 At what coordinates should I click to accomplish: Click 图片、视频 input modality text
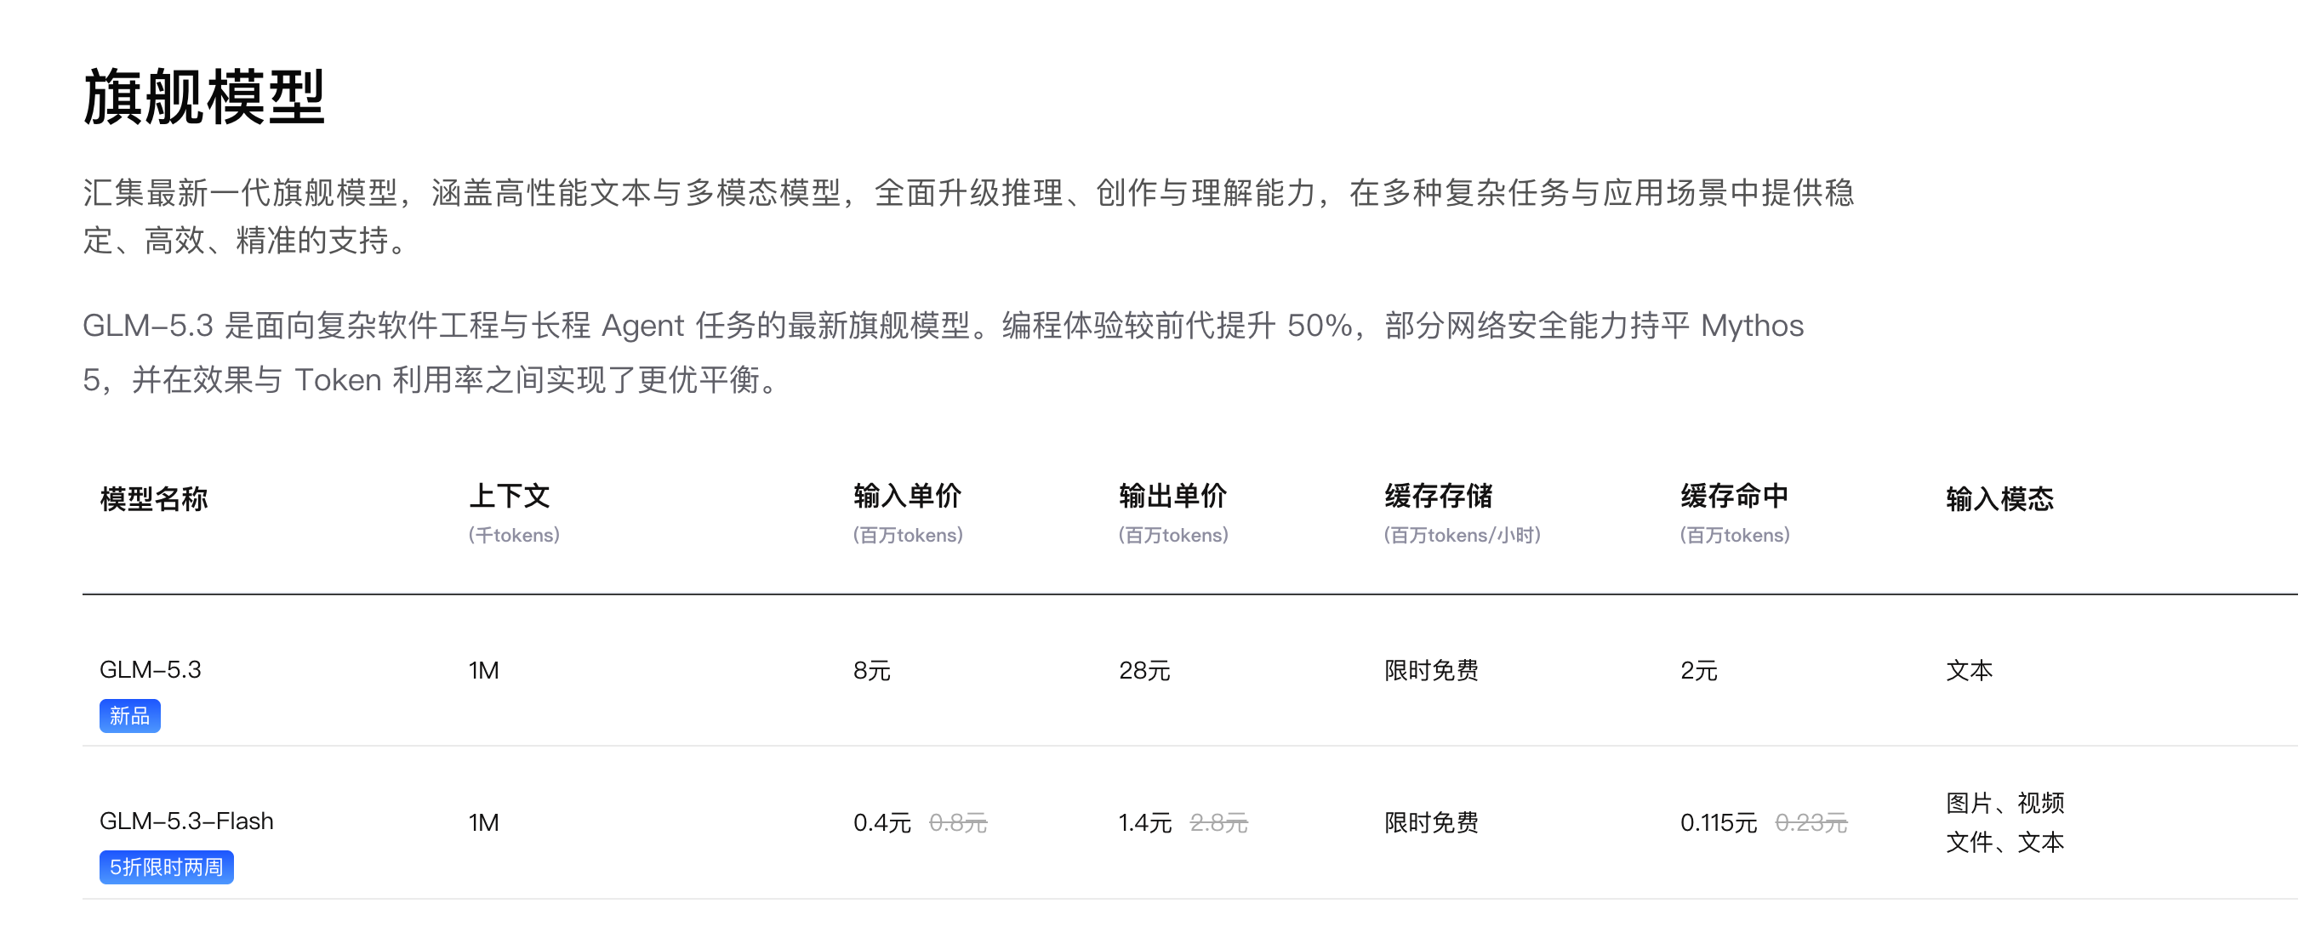coord(2004,803)
